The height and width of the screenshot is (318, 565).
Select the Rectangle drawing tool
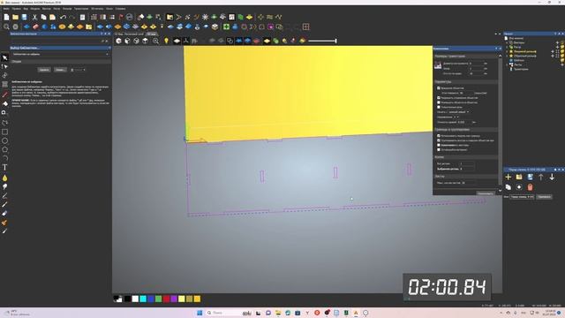pyautogui.click(x=4, y=132)
